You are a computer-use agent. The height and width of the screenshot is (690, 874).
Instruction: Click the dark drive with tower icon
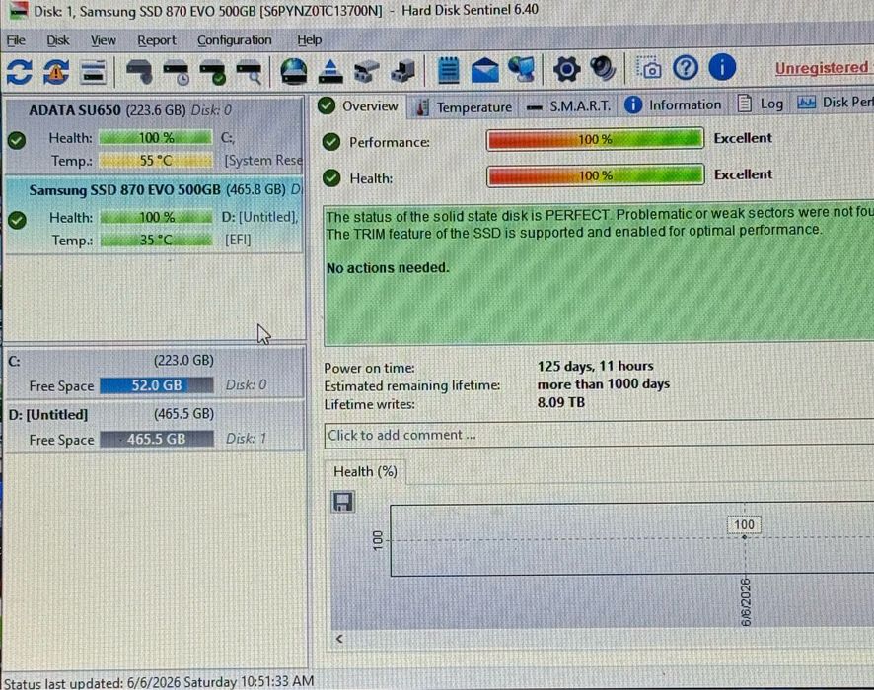tap(402, 71)
